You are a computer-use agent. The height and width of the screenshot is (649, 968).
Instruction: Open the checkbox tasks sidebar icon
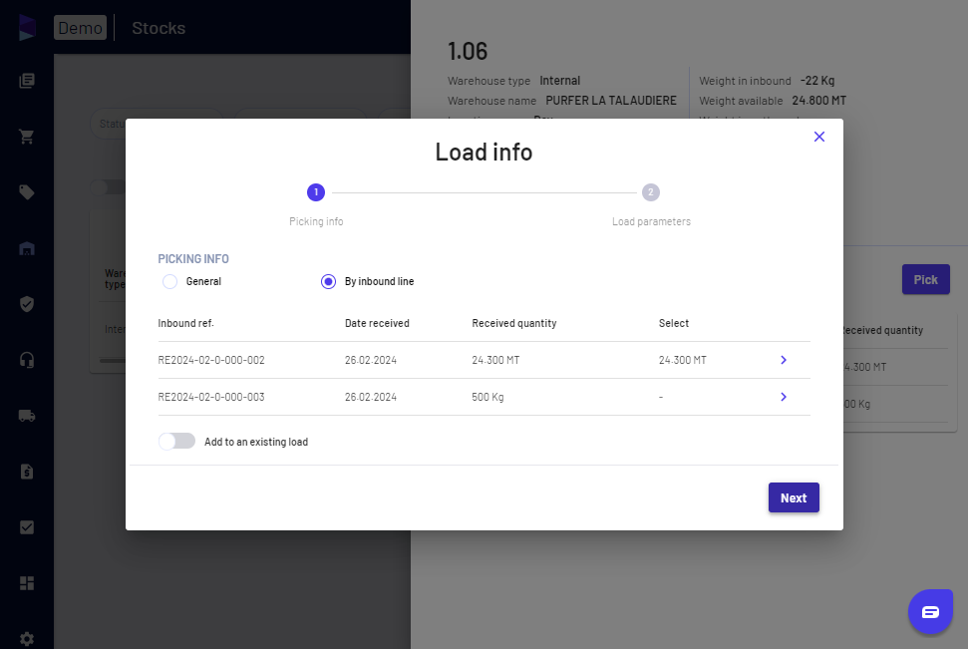[x=27, y=527]
